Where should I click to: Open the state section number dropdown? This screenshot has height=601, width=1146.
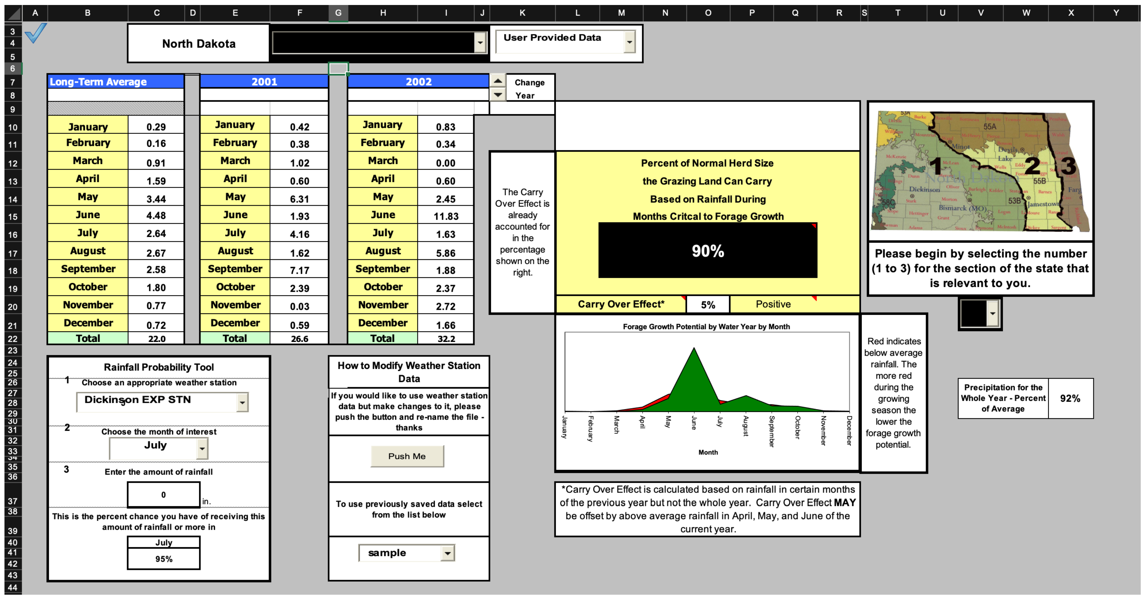click(x=993, y=313)
